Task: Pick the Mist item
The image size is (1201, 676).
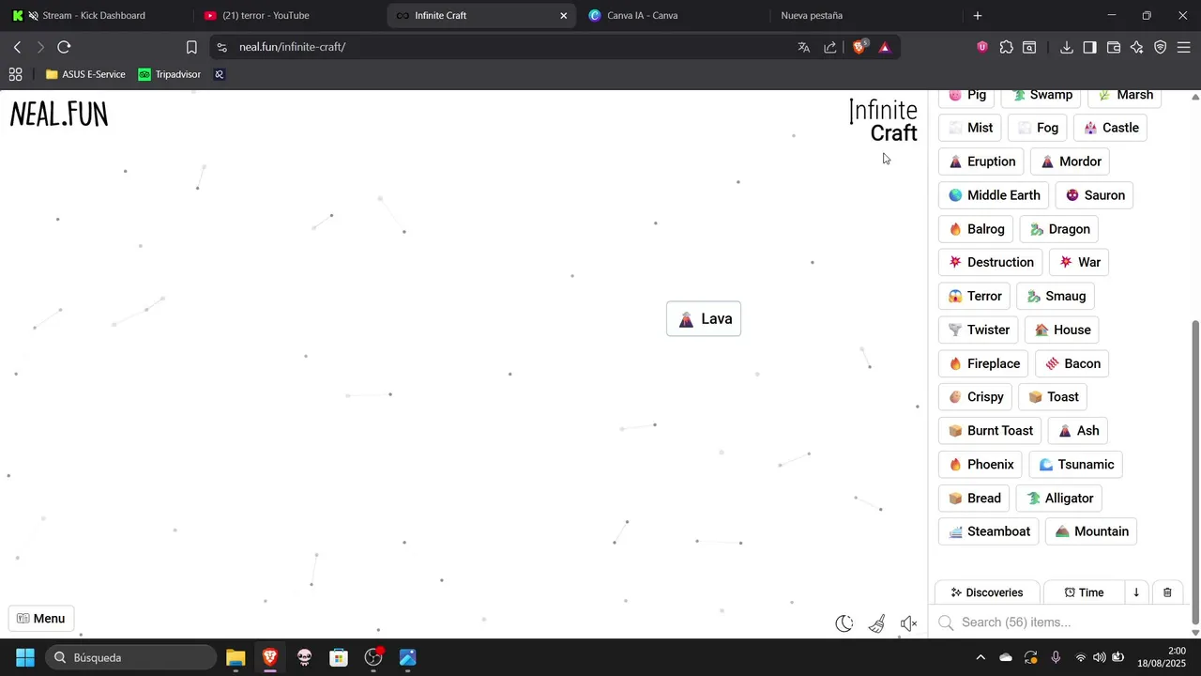Action: [x=970, y=128]
